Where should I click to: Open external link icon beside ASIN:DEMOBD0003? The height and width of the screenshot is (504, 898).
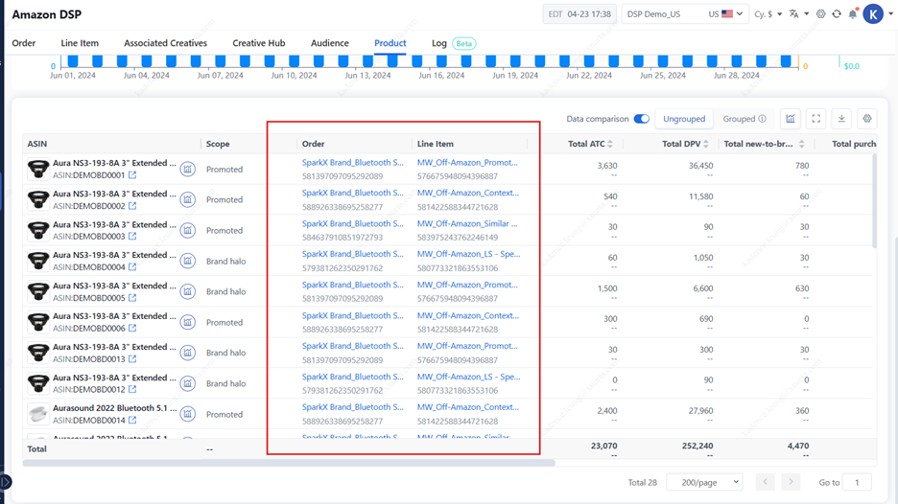132,237
